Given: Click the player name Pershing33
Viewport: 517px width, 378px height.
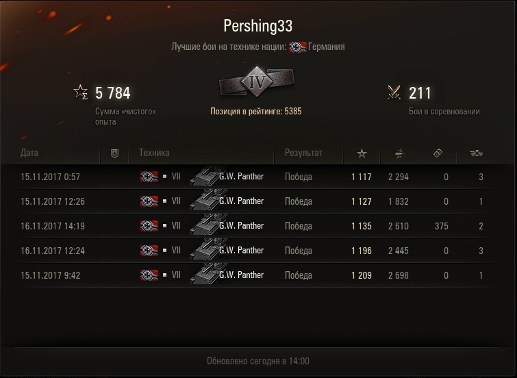Looking at the screenshot, I should coord(258,26).
